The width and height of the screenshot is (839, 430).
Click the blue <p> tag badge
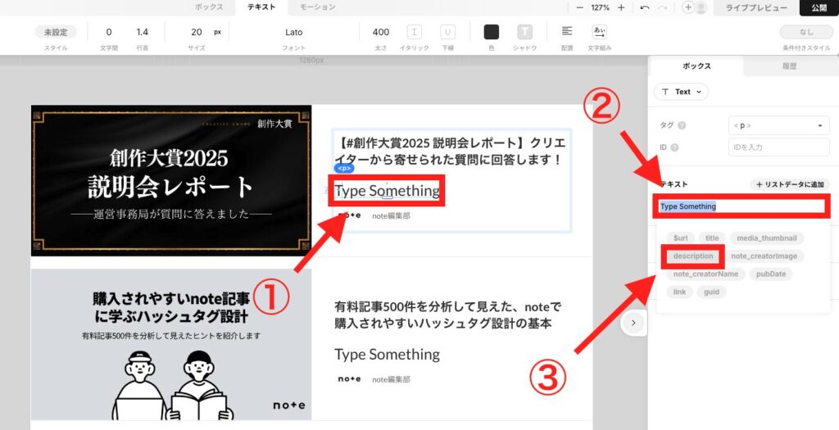(344, 168)
